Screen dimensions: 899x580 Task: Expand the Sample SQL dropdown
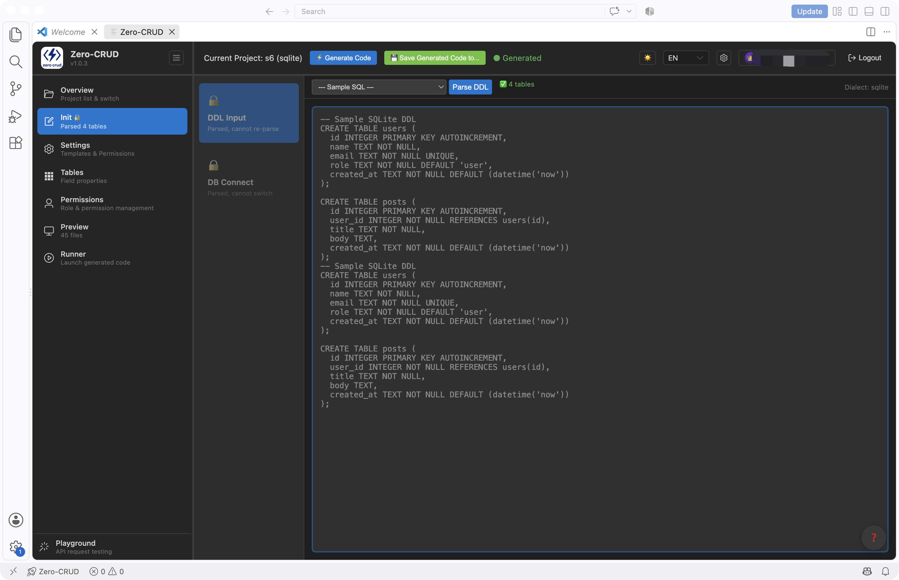379,87
